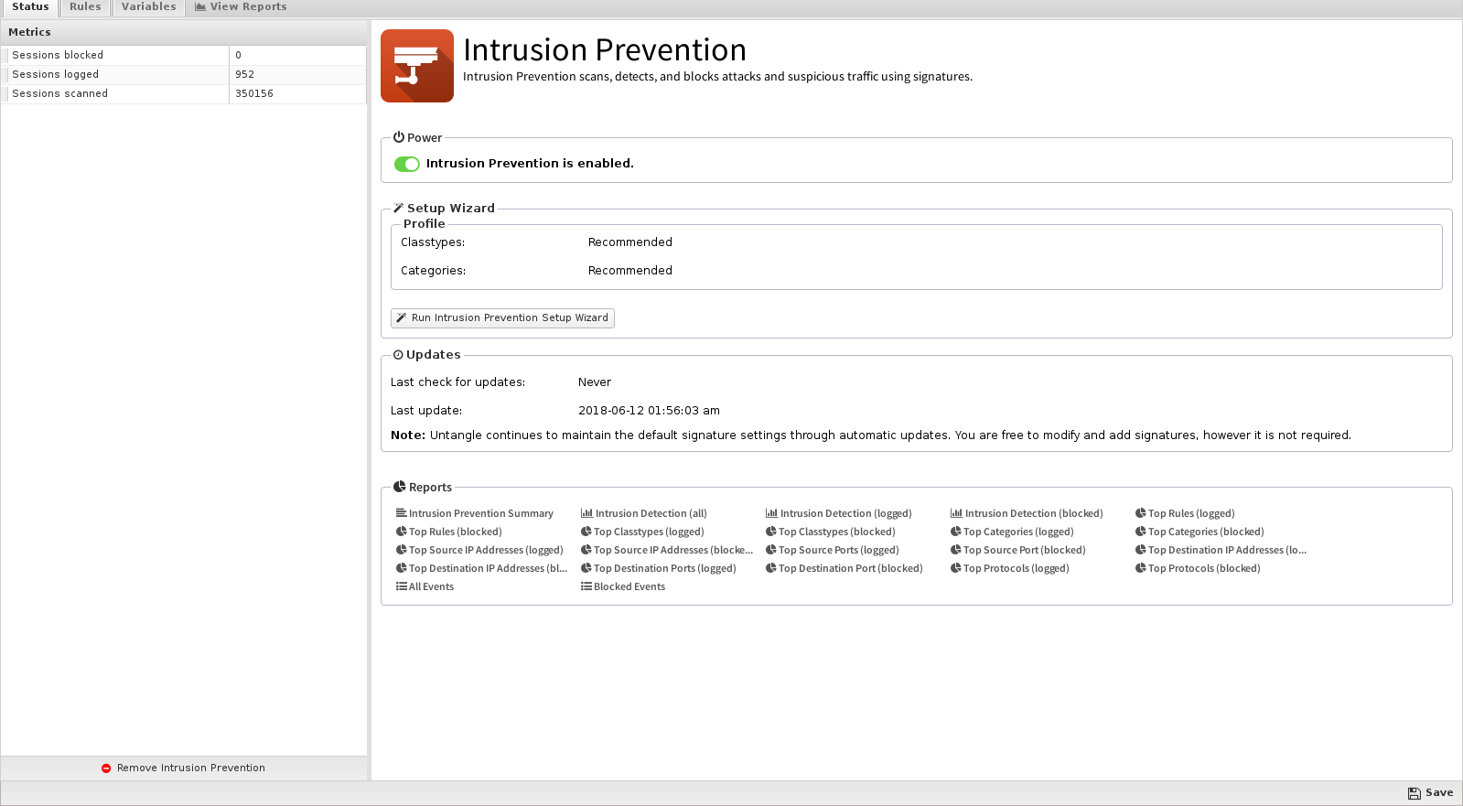The width and height of the screenshot is (1463, 806).
Task: Open Top Source Ports (logged) report
Action: tap(838, 550)
